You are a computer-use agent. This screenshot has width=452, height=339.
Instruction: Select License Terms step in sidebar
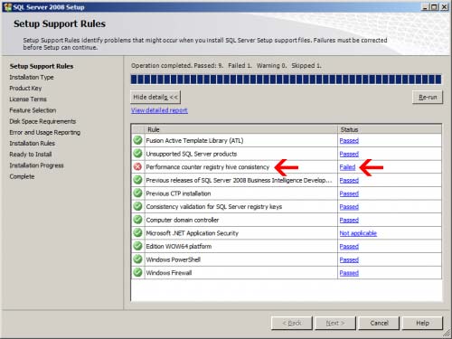pos(28,99)
